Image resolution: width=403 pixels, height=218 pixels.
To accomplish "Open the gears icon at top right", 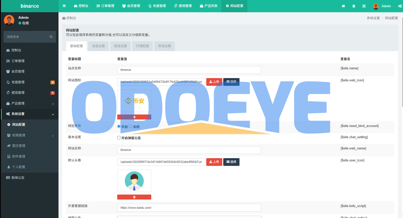I will 400,6.
